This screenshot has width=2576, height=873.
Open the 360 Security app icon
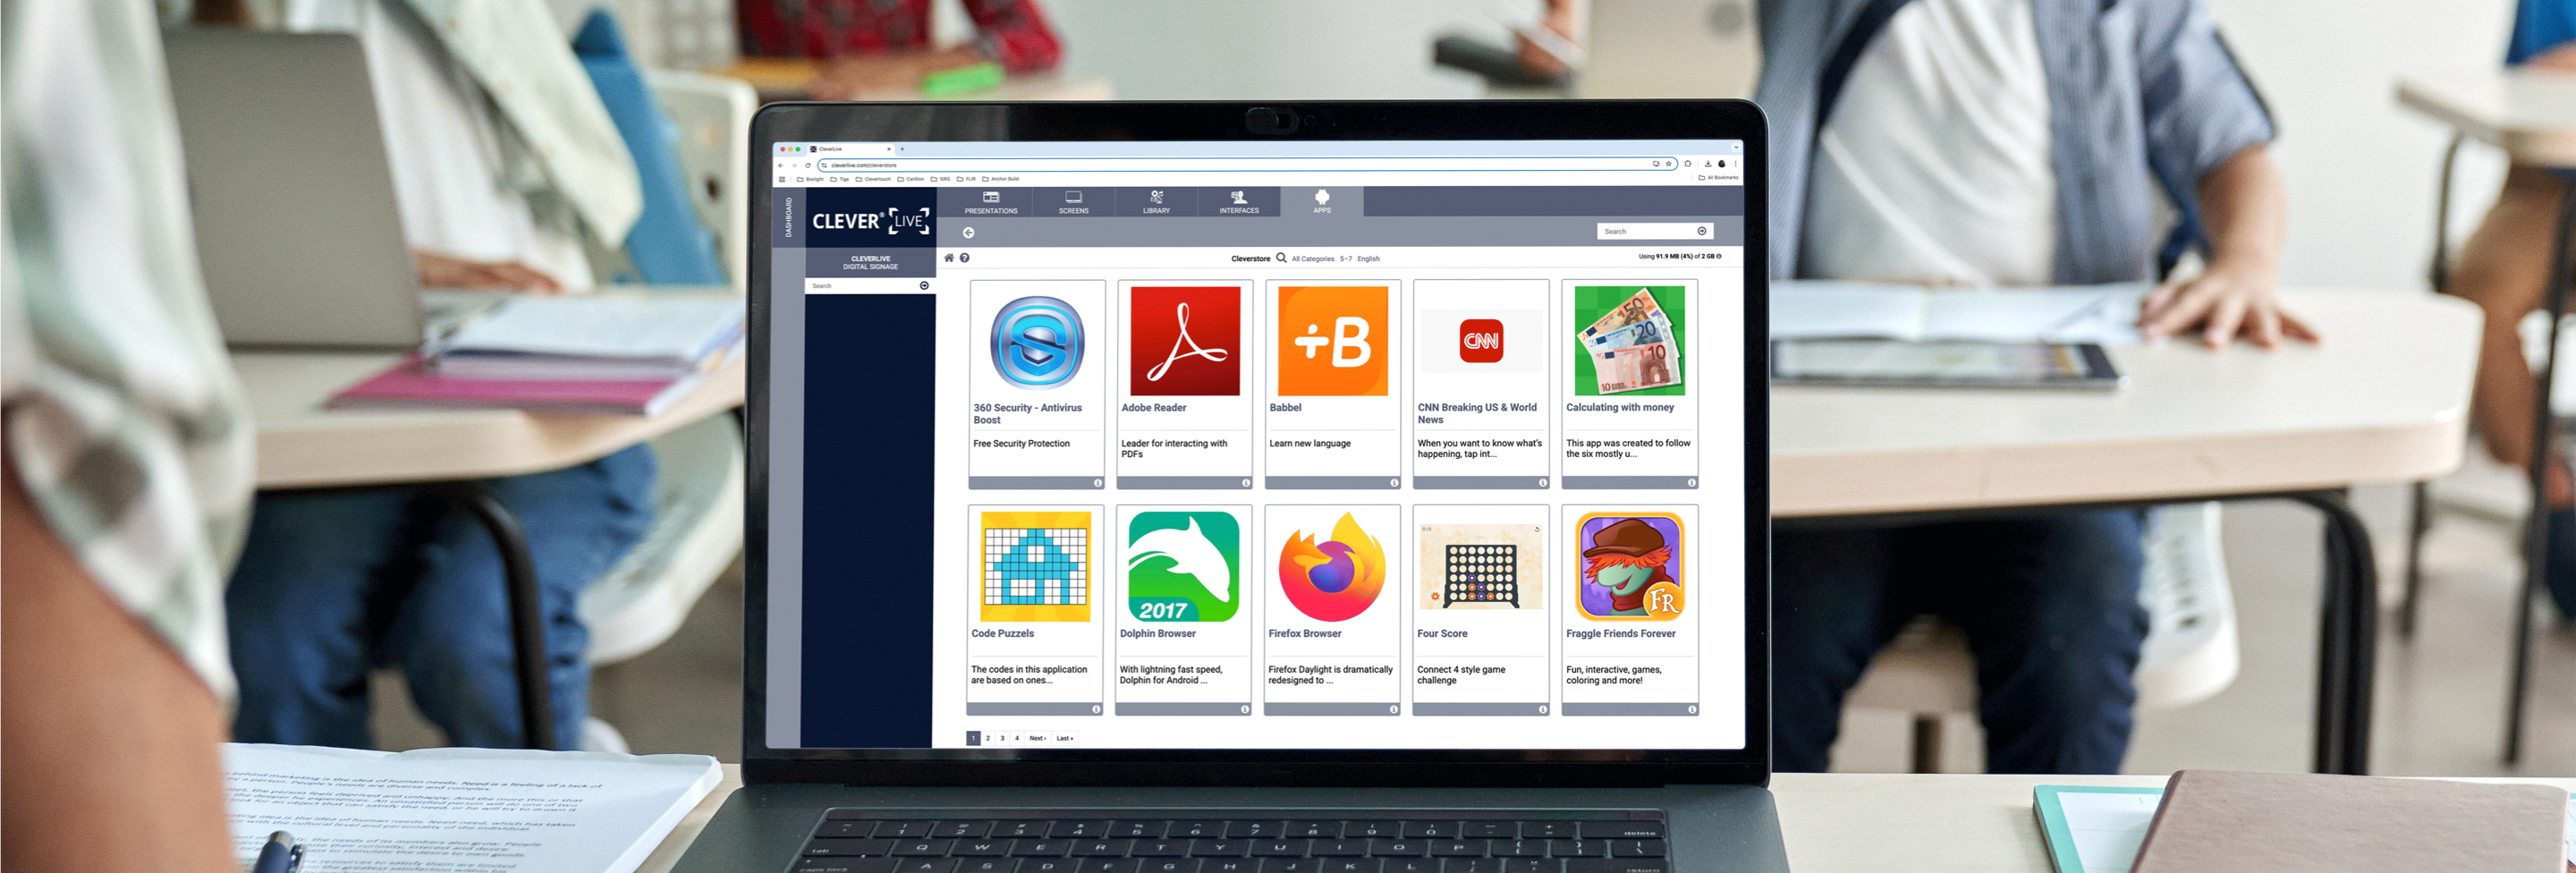1037,342
